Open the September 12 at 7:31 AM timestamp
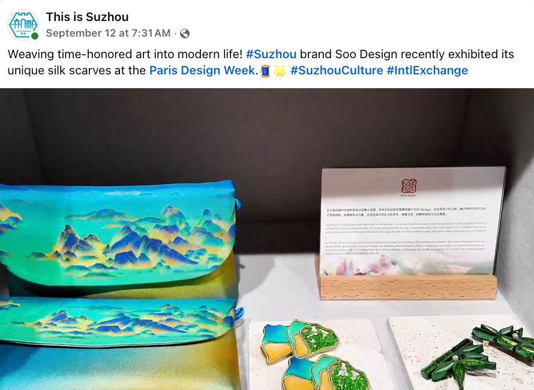This screenshot has width=534, height=390. click(108, 33)
